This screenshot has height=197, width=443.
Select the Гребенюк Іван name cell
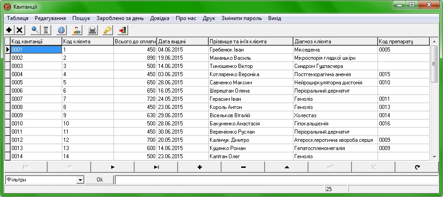251,50
